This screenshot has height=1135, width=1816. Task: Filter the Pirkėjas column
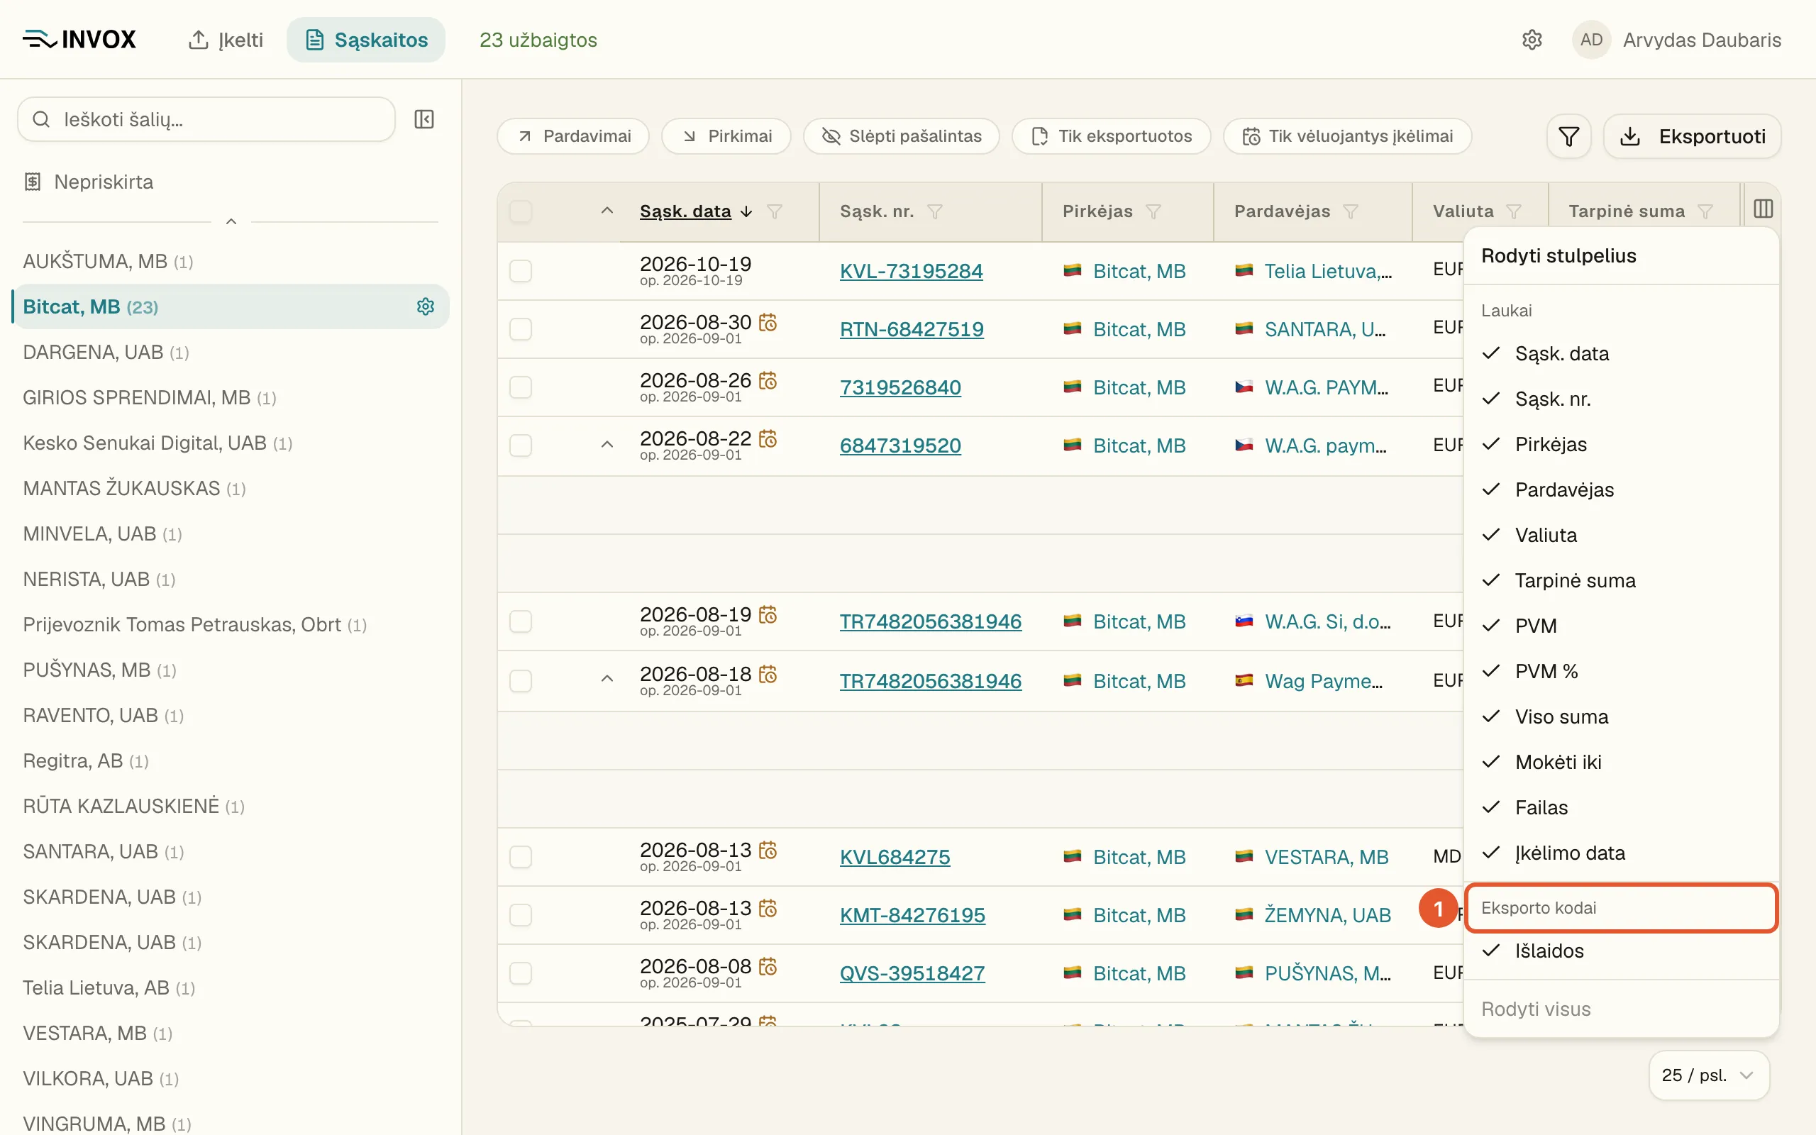click(1153, 211)
